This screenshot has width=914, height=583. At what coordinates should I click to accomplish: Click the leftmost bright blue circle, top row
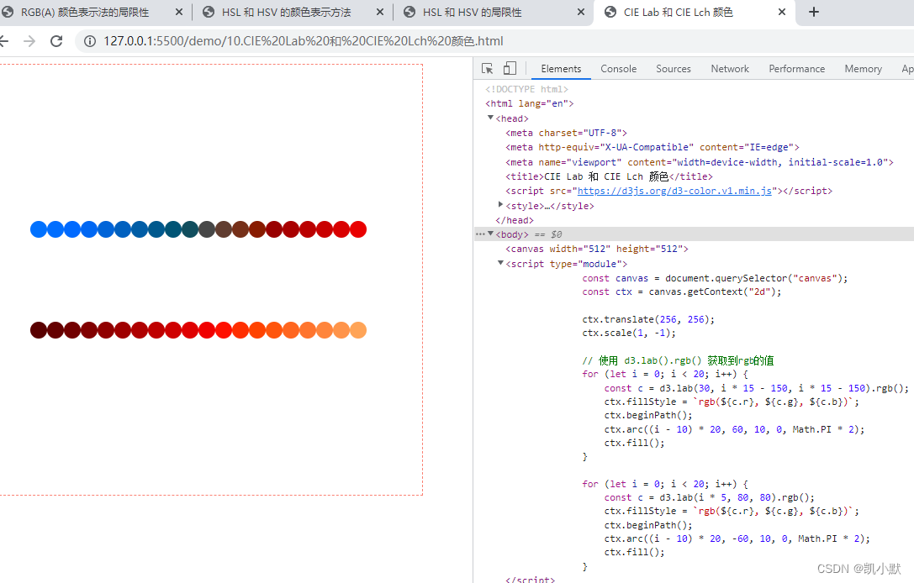39,229
